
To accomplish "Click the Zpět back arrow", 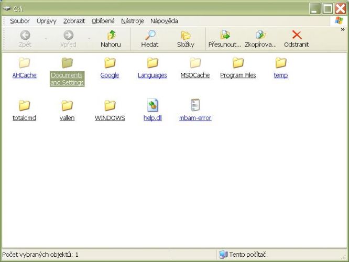I will click(25, 35).
